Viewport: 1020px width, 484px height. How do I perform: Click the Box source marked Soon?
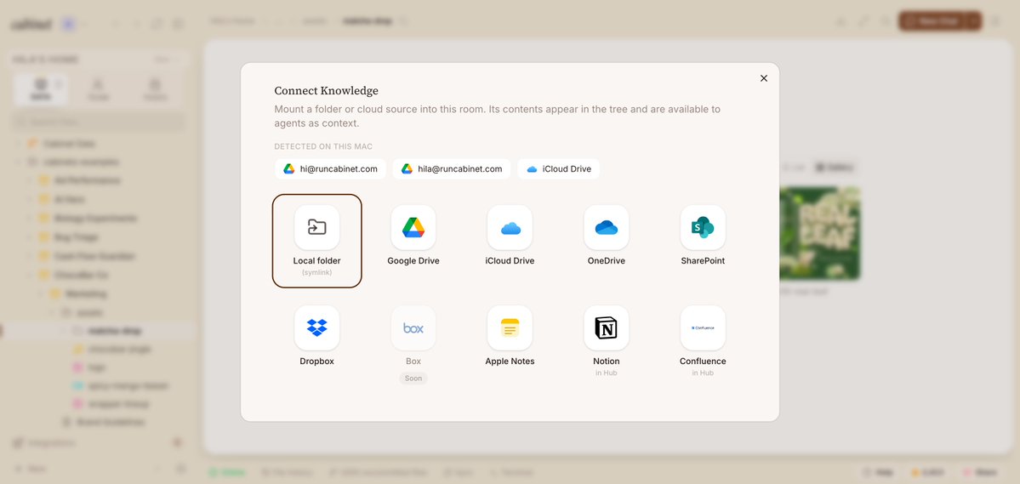(413, 344)
